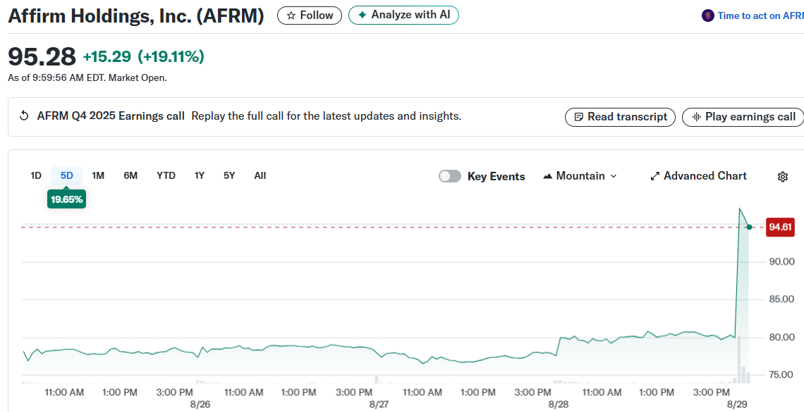Viewport: 804px width, 412px height.
Task: Click the 19.65% return badge
Action: pos(67,199)
